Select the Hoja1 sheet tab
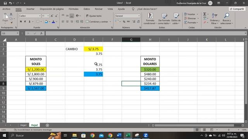The width and height of the screenshot is (248, 139). click(23, 125)
